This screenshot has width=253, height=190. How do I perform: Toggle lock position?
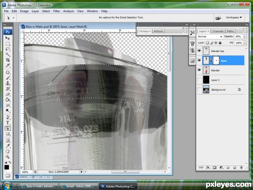point(216,43)
